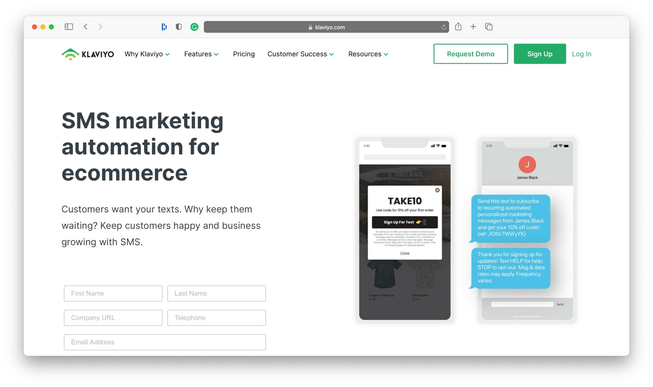Click into the Email Address input field

(165, 342)
